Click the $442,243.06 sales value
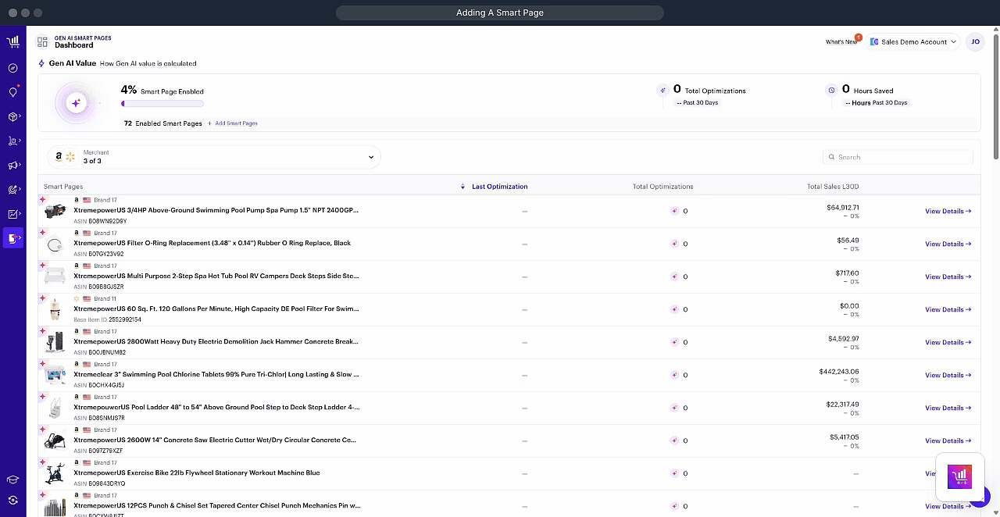The height and width of the screenshot is (517, 1000). [x=839, y=372]
